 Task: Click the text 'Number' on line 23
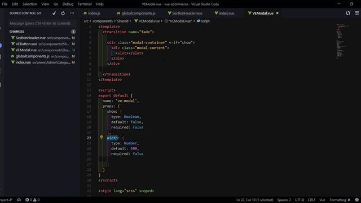pyautogui.click(x=130, y=143)
